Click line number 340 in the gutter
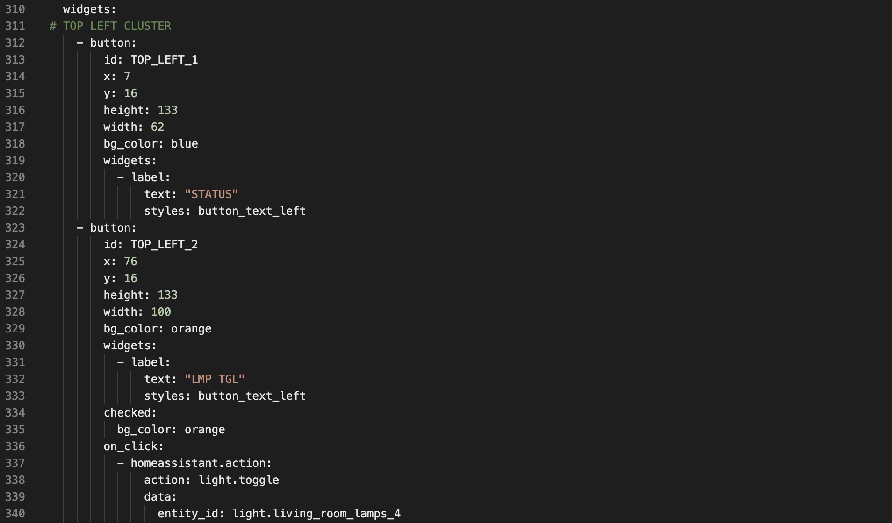Image resolution: width=892 pixels, height=523 pixels. click(x=15, y=514)
